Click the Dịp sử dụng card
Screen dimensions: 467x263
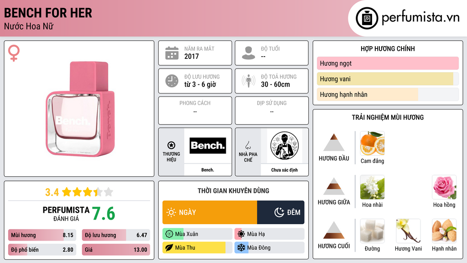pos(272,110)
